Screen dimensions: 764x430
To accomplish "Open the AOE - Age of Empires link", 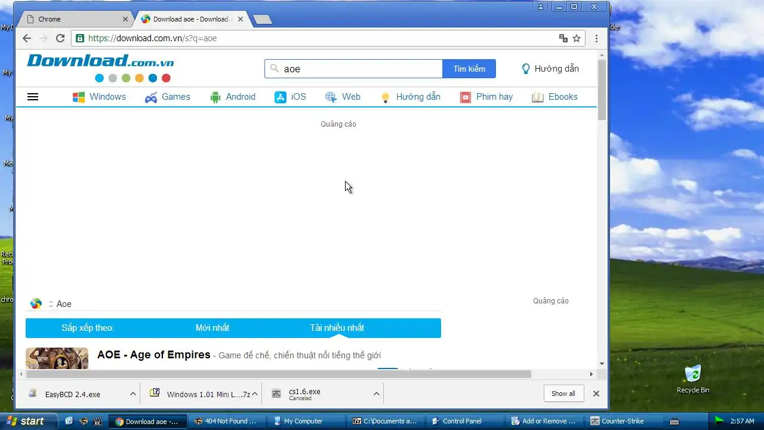I will click(x=154, y=355).
